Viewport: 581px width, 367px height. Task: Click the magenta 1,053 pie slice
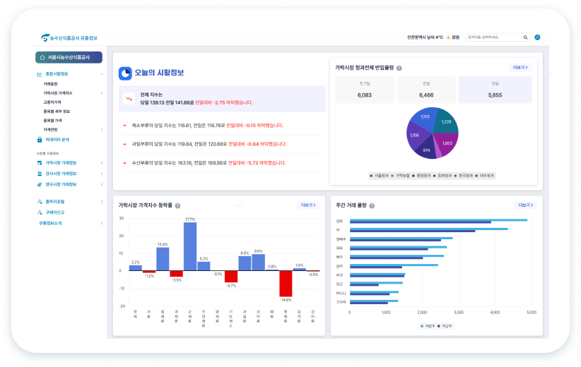point(447,143)
